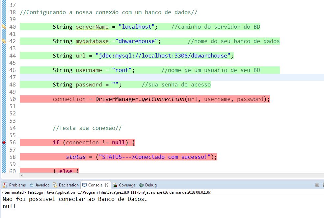
Task: Click the Problems tab icon
Action: [5, 185]
